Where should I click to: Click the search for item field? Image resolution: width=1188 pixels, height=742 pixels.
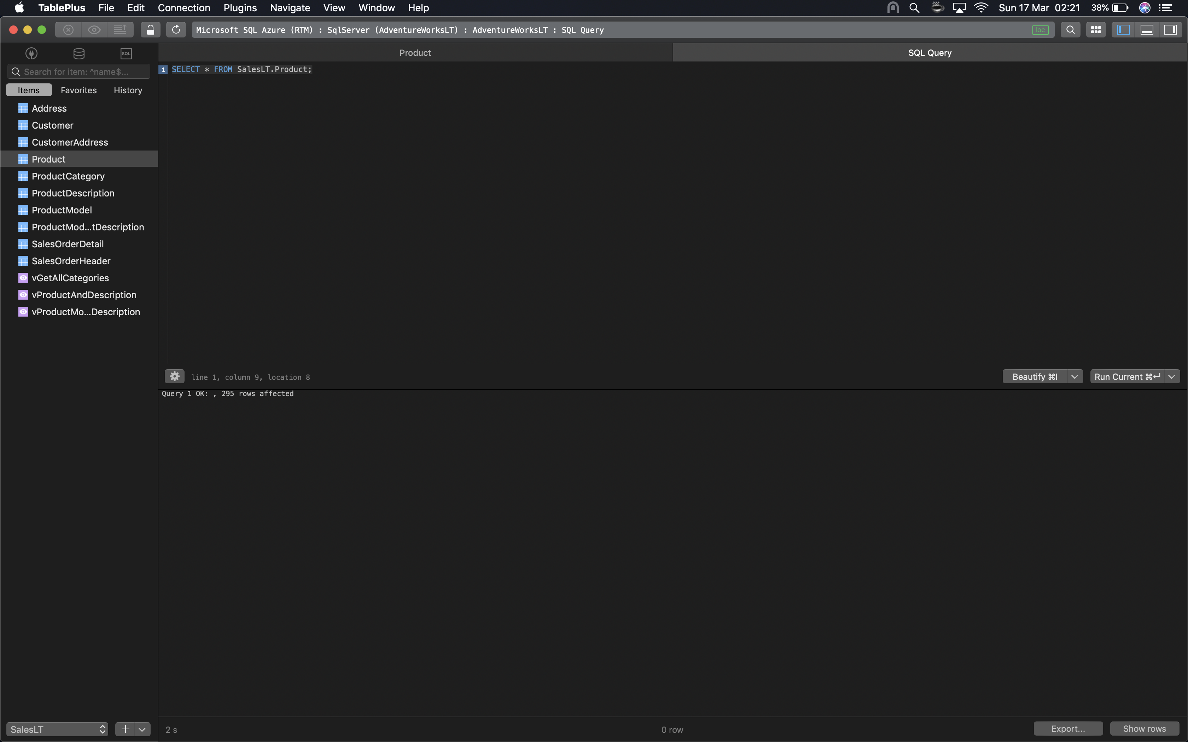[78, 71]
